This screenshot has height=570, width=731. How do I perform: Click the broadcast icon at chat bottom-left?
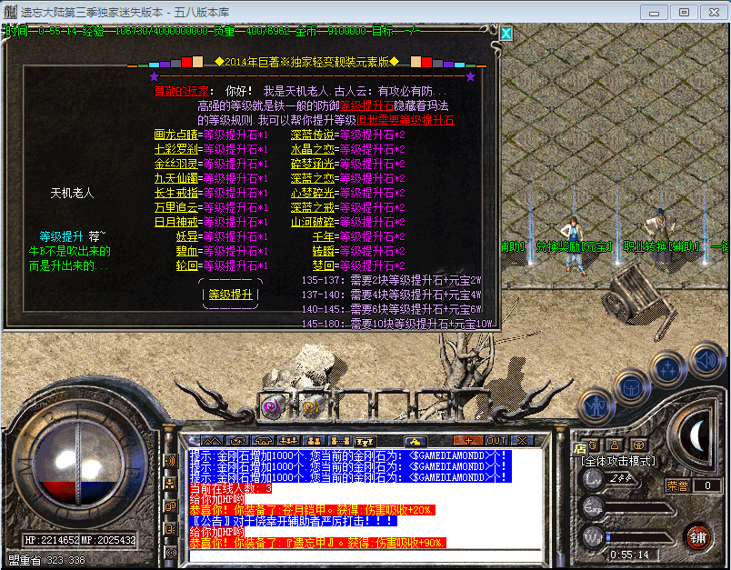click(171, 553)
